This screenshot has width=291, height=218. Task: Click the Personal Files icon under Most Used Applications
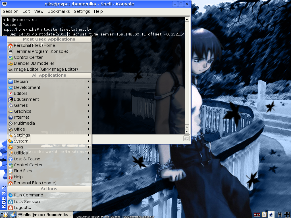click(11, 45)
